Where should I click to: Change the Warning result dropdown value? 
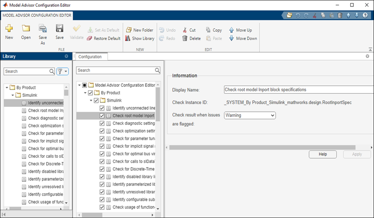coord(250,115)
